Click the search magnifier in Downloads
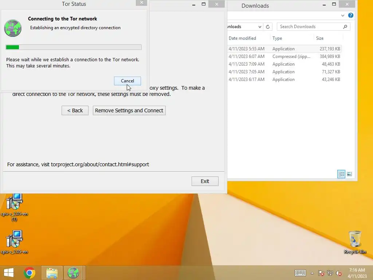Viewport: 373px width, 280px height. 345,27
